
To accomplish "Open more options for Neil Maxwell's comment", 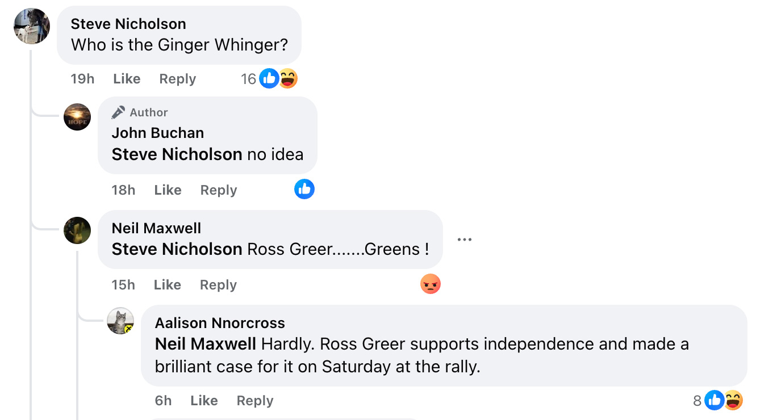I will (465, 240).
